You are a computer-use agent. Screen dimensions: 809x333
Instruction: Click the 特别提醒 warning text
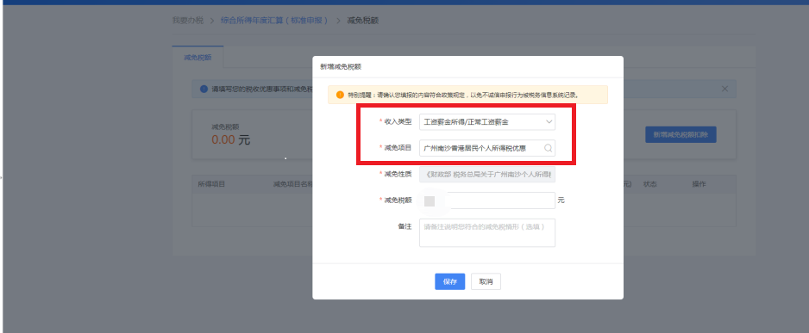click(x=463, y=95)
